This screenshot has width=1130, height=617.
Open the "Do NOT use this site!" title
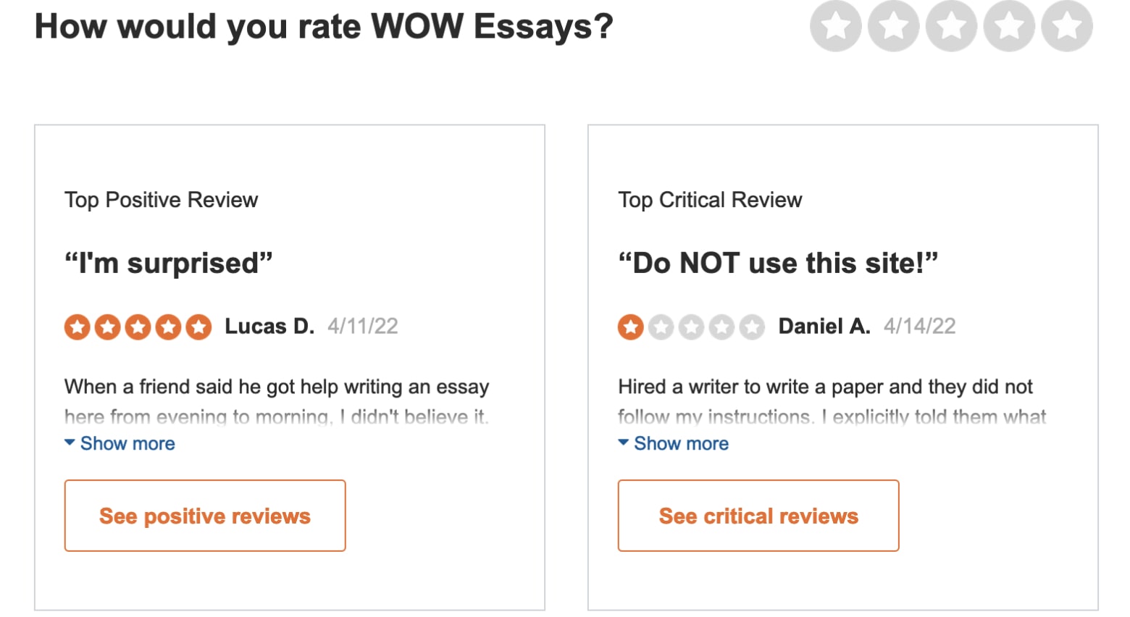coord(778,263)
